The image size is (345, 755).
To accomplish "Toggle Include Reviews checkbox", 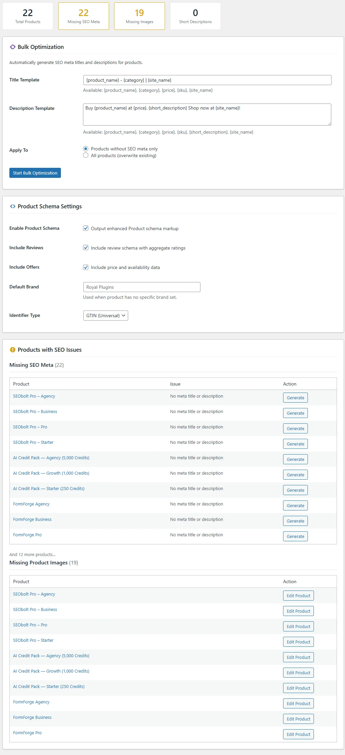I will [86, 248].
